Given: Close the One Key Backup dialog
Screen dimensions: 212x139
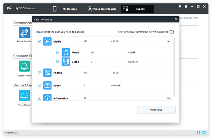Looking at the screenshot, I should (x=176, y=19).
